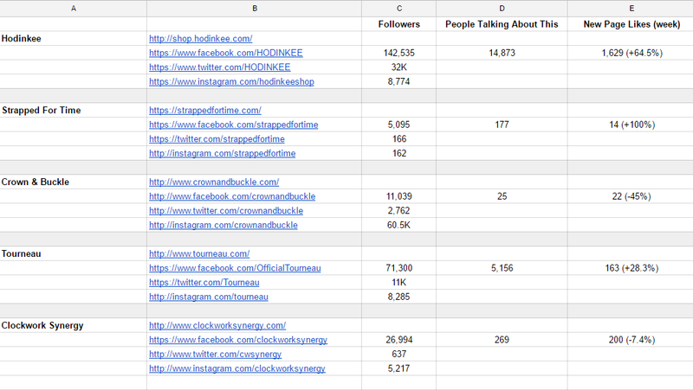Select the 25 talking cell
693x390 pixels.
pos(502,196)
